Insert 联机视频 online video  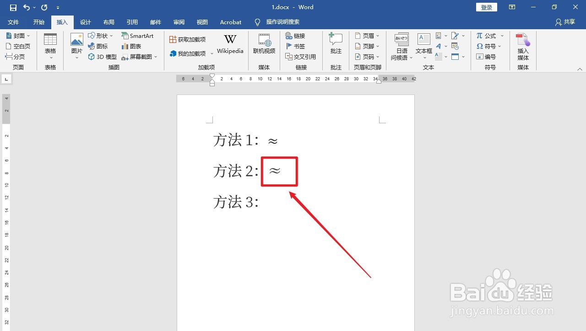(x=264, y=45)
